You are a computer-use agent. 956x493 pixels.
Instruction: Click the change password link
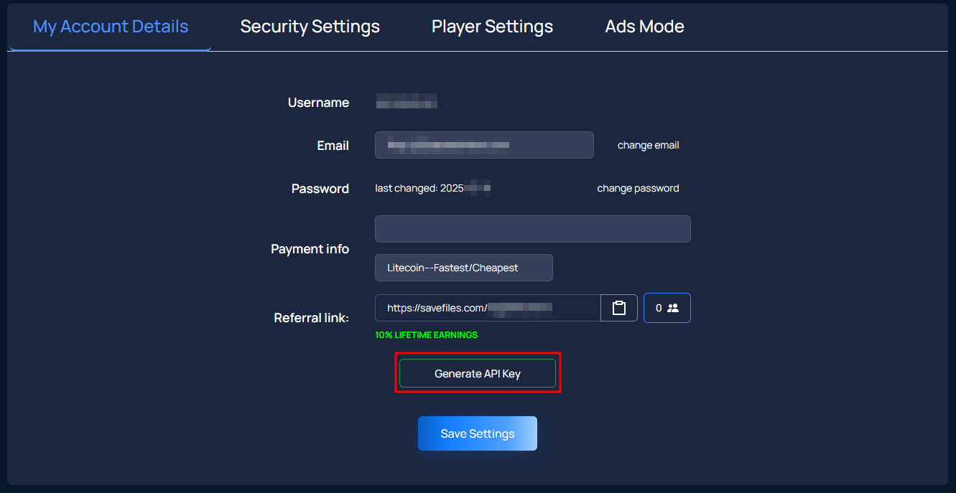tap(638, 188)
